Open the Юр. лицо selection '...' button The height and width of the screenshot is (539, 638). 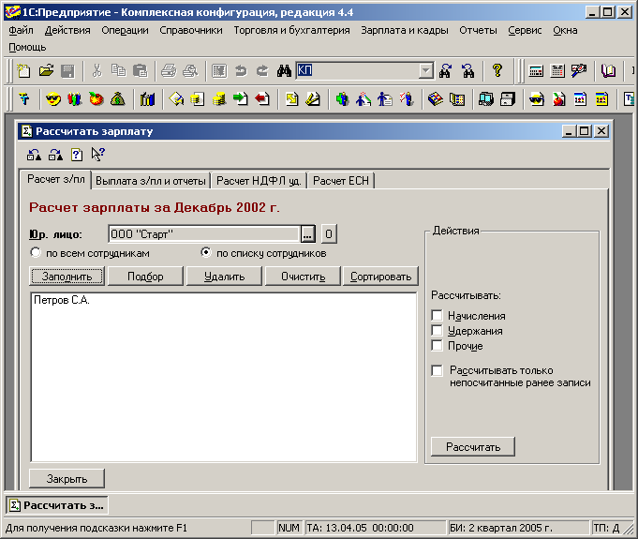click(x=307, y=234)
